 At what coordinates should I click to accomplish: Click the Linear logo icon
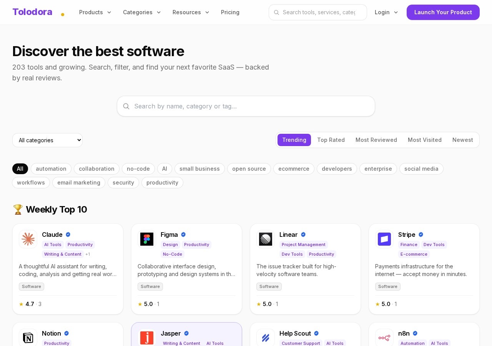click(266, 239)
